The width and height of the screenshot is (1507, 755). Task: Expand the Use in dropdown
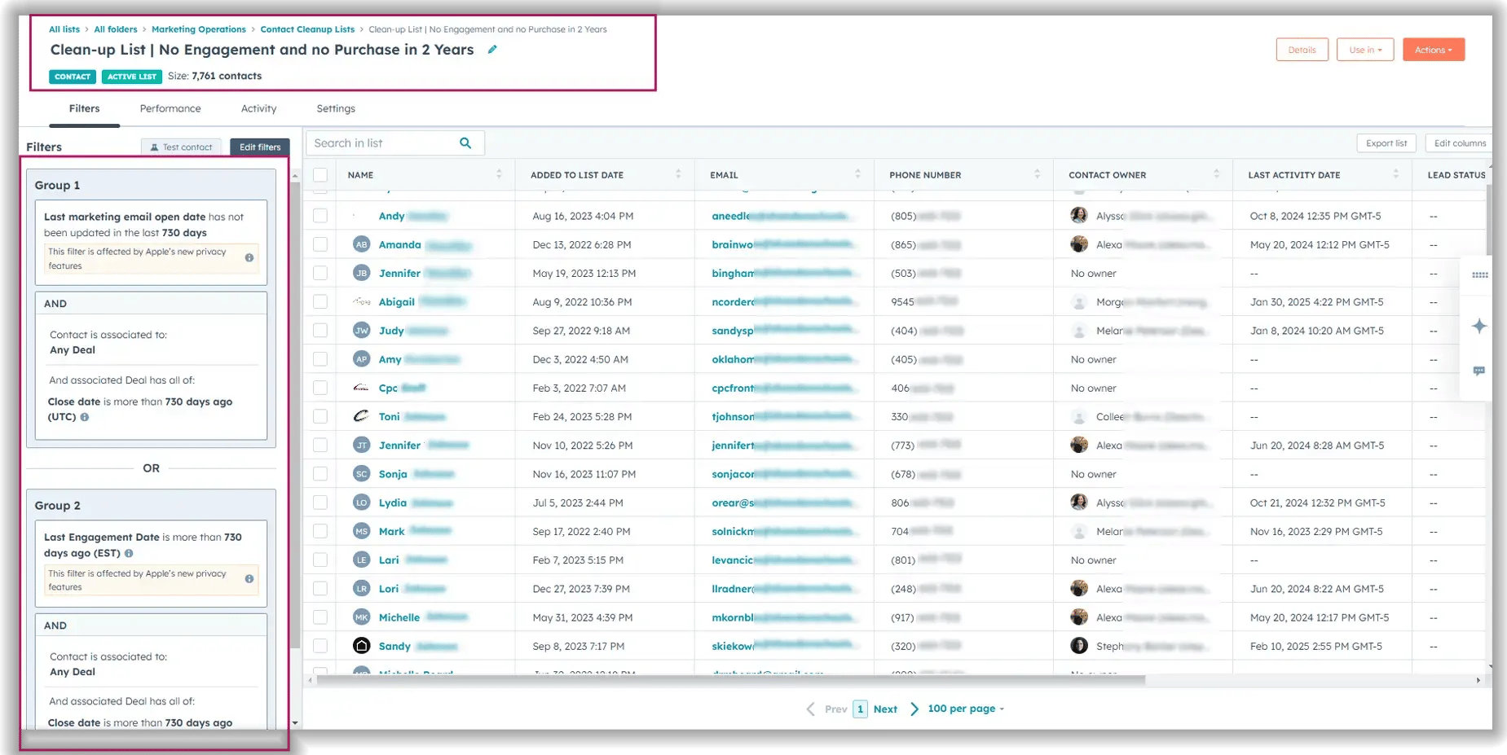1364,50
